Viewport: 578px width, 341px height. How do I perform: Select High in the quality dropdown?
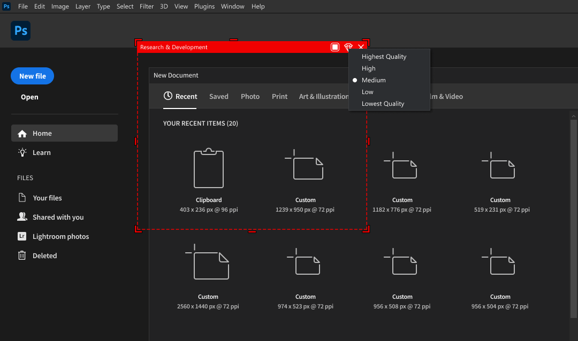click(x=368, y=68)
